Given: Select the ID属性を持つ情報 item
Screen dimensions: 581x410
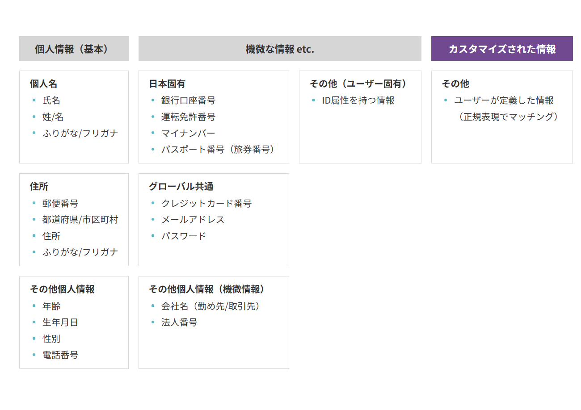Looking at the screenshot, I should tap(358, 100).
